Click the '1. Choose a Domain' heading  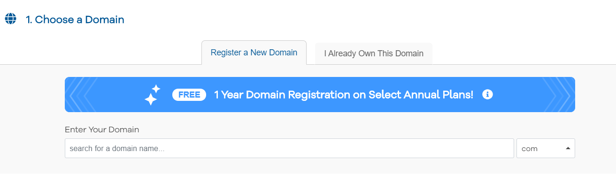click(x=75, y=20)
